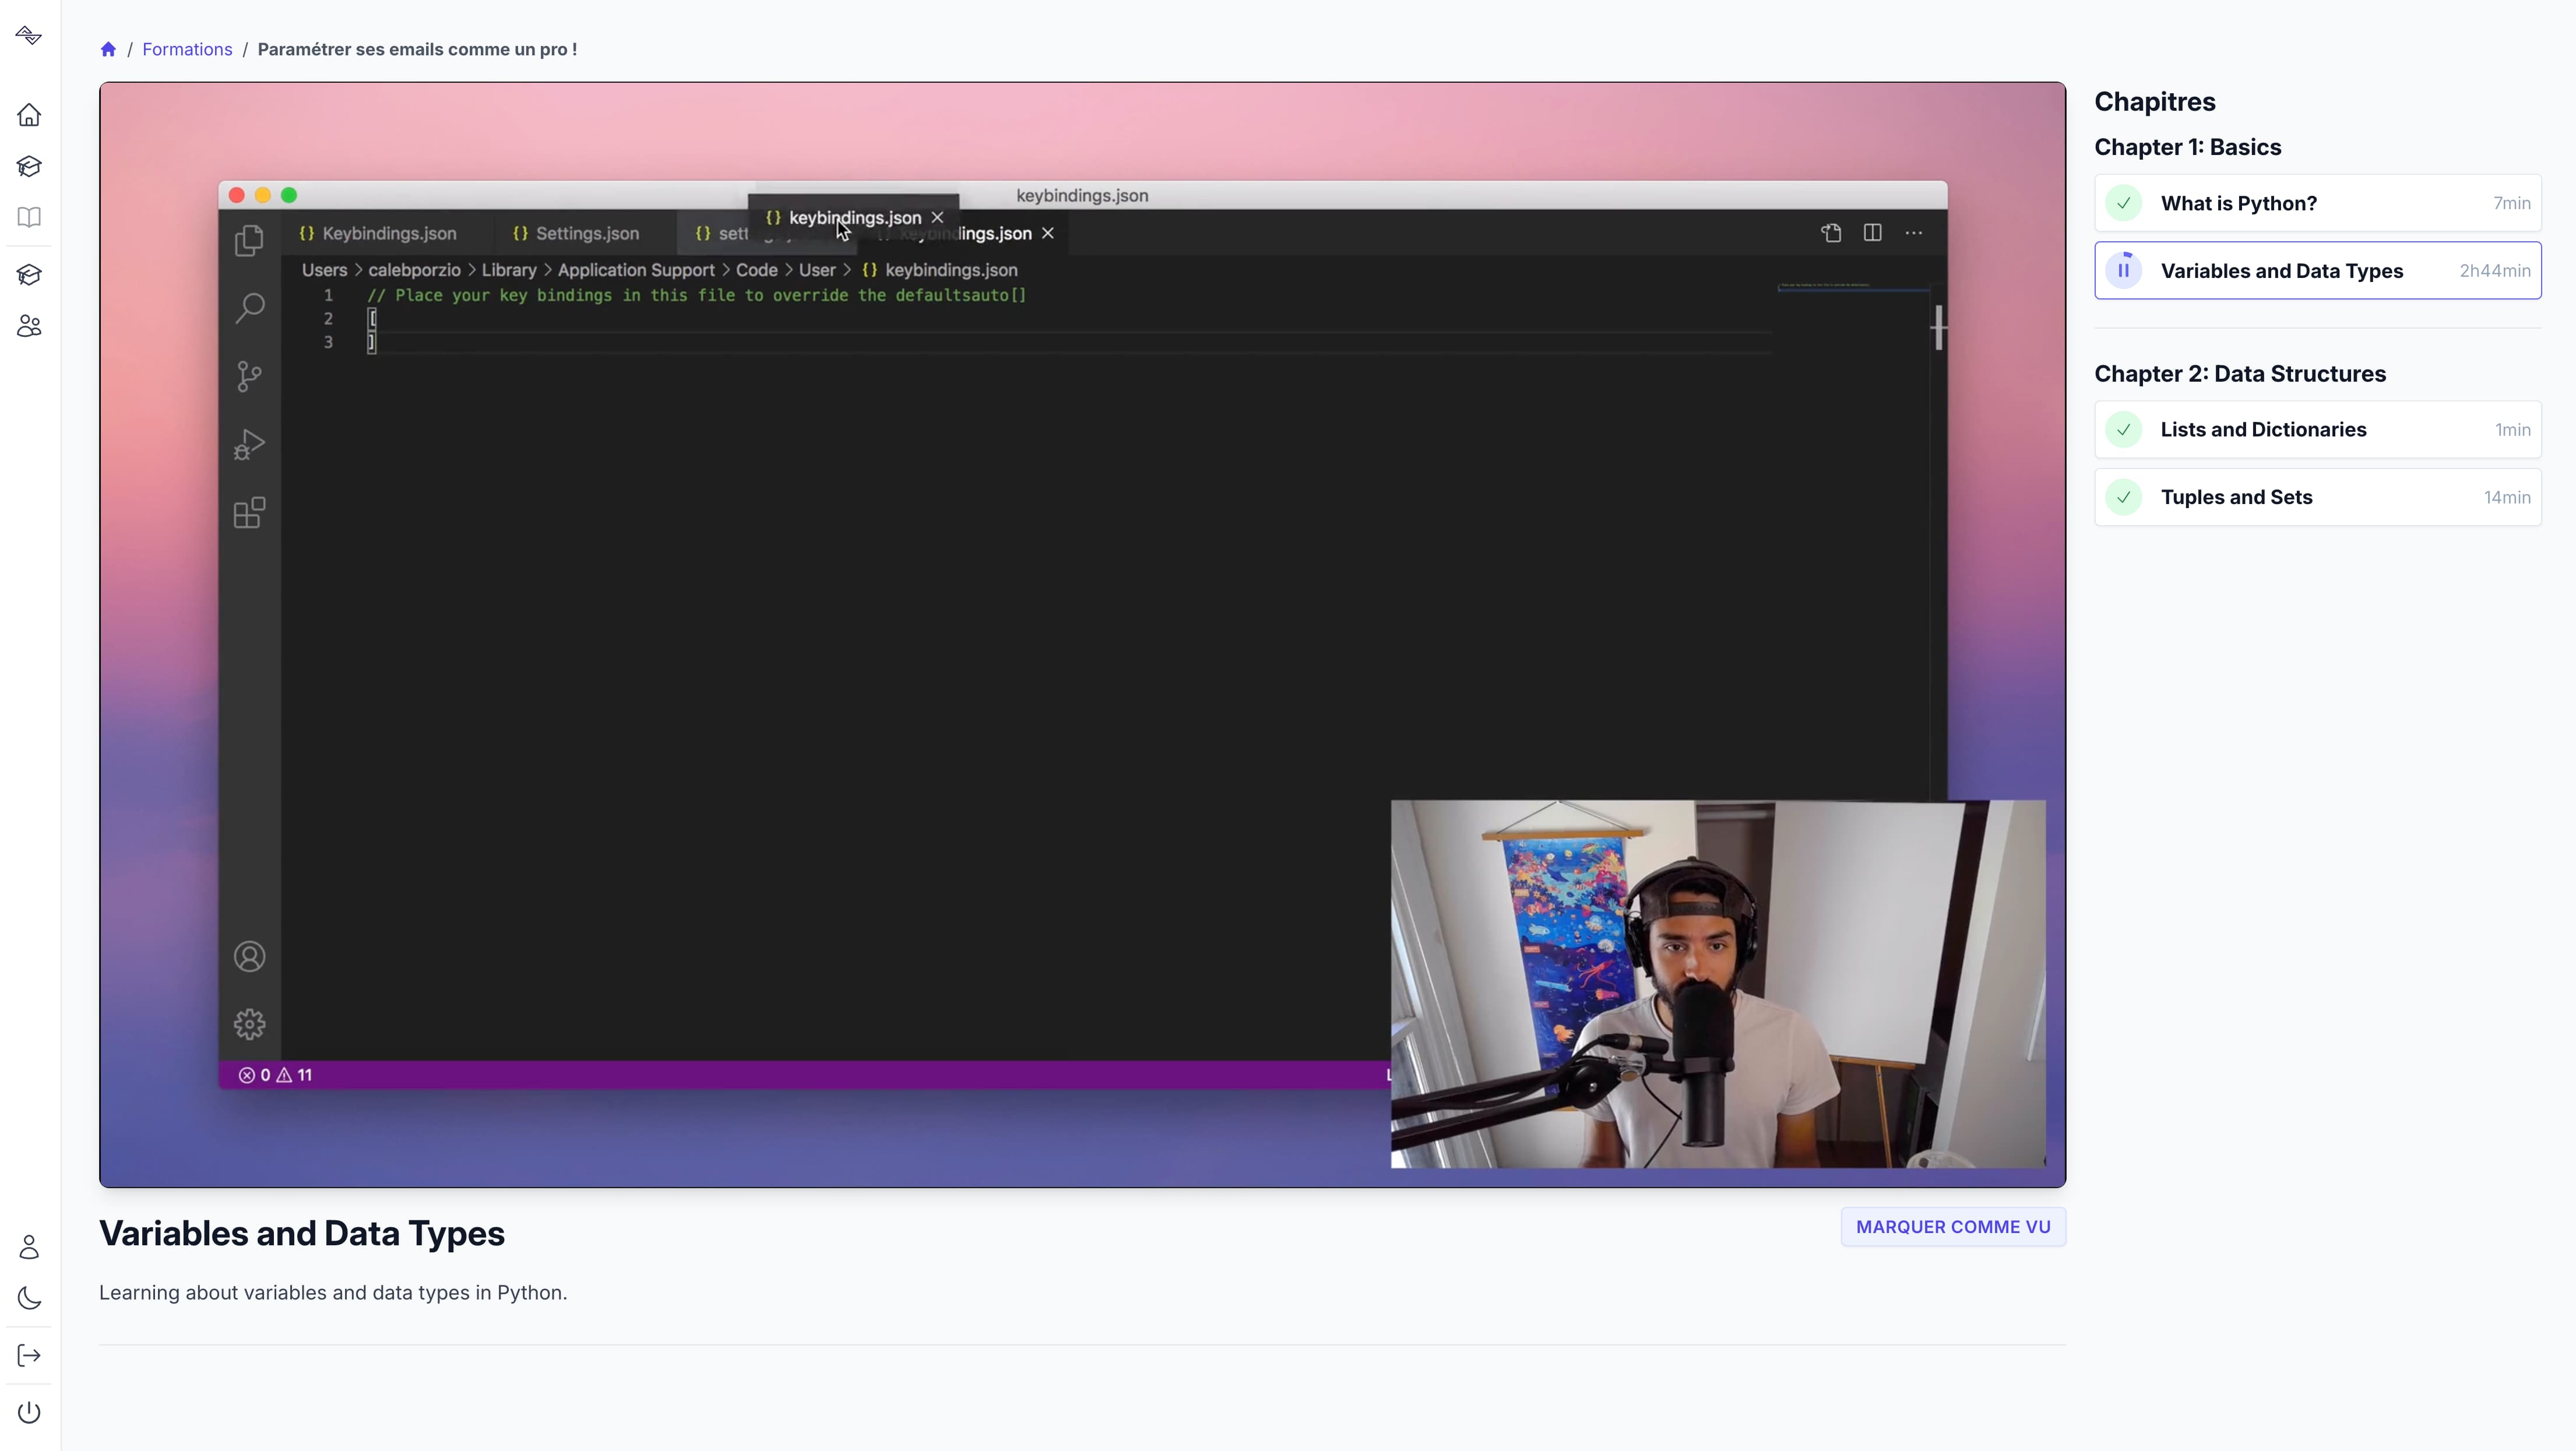This screenshot has height=1451, width=2576.
Task: Open the 'Lists and Dictionaries' lesson
Action: [x=2318, y=430]
